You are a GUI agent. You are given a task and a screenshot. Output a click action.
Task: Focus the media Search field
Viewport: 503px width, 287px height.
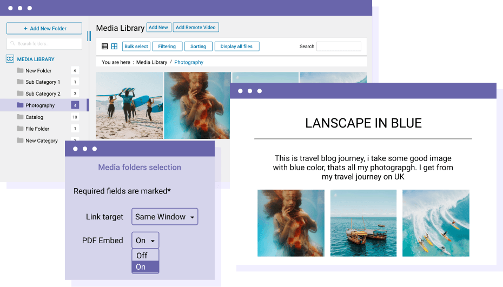[339, 46]
